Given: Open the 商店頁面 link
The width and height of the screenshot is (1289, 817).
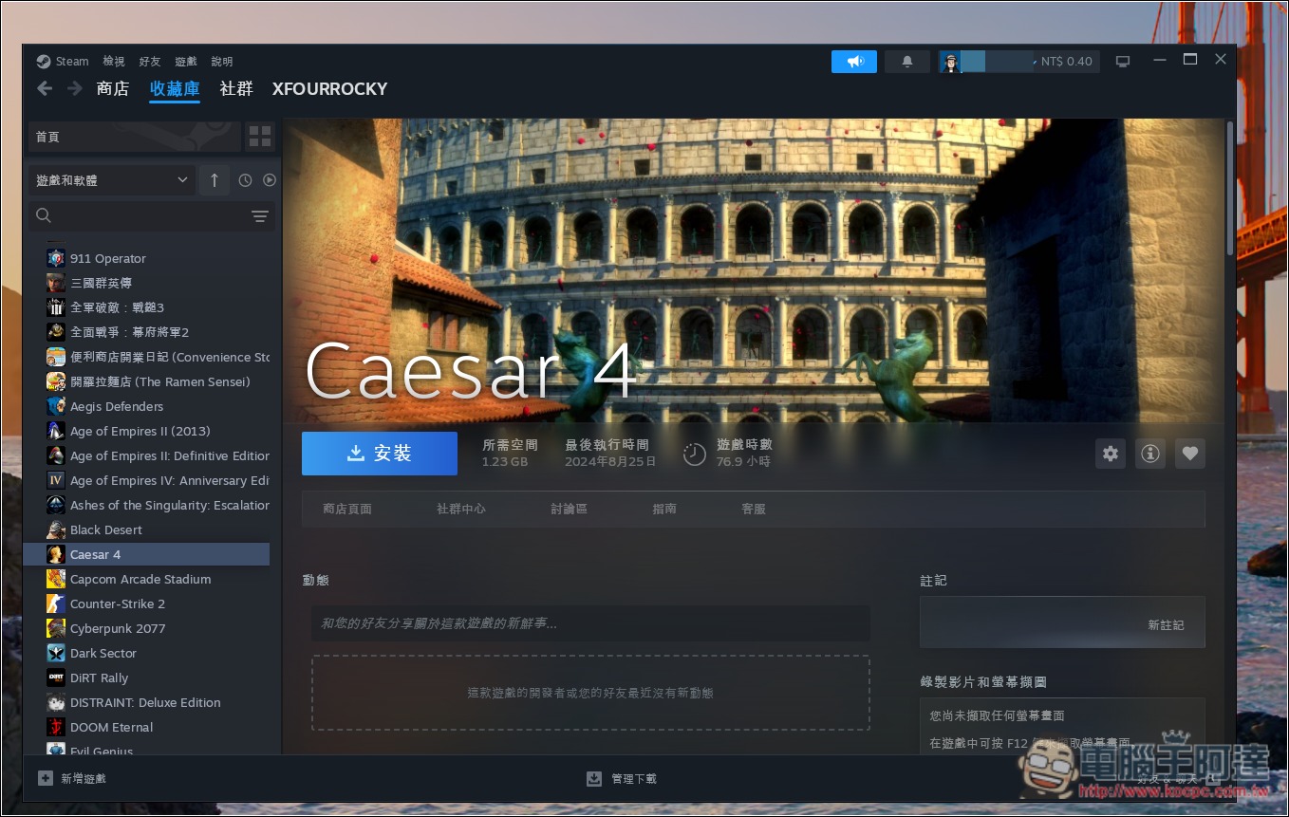Looking at the screenshot, I should (347, 510).
